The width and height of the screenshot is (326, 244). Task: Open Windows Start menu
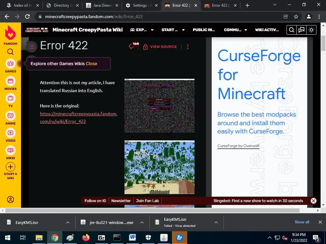[x=8, y=238]
